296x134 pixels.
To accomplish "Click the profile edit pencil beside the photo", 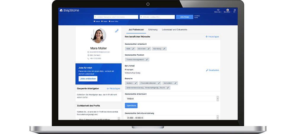I will pyautogui.click(x=117, y=31).
